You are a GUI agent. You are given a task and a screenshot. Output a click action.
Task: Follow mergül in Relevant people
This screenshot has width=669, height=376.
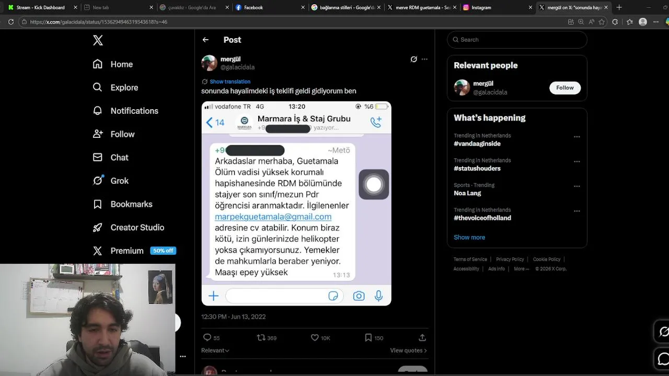pos(564,88)
